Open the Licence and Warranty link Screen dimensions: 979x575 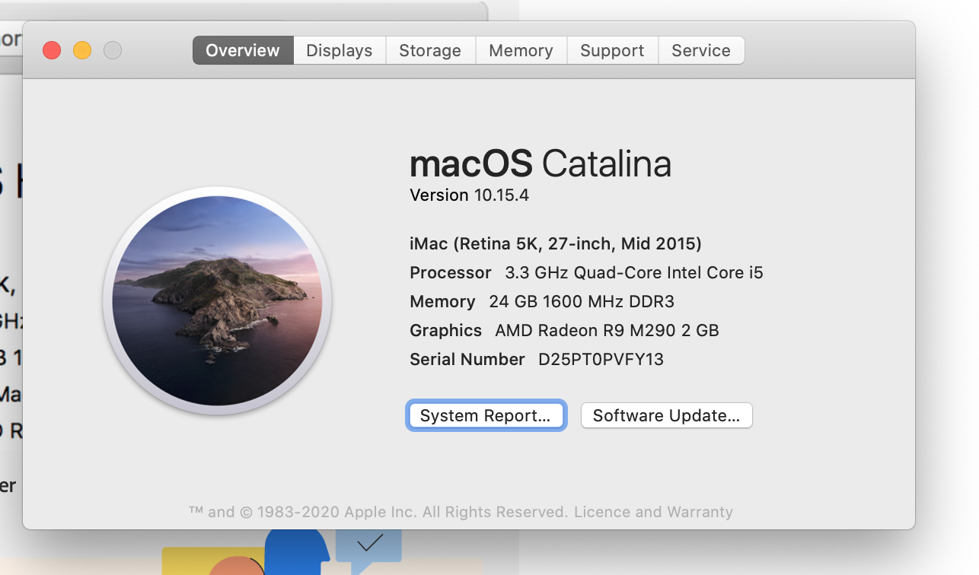(x=653, y=512)
